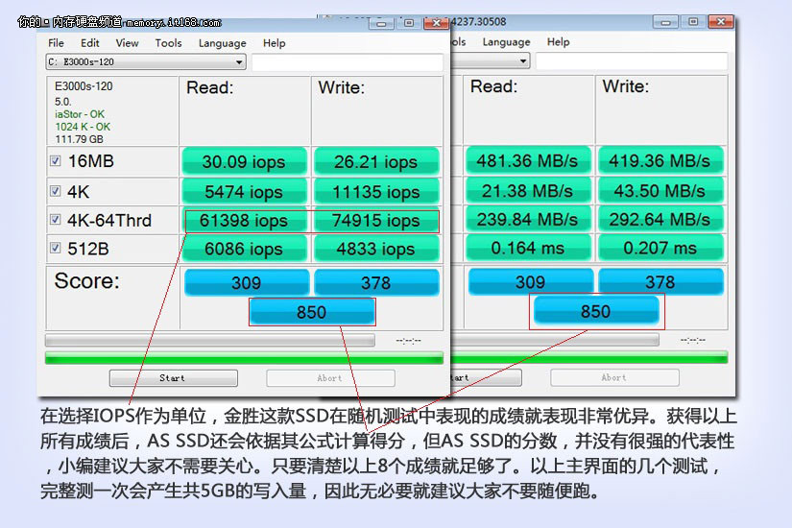The height and width of the screenshot is (528, 792).
Task: Maximize the left AS SSD window
Action: 409,23
